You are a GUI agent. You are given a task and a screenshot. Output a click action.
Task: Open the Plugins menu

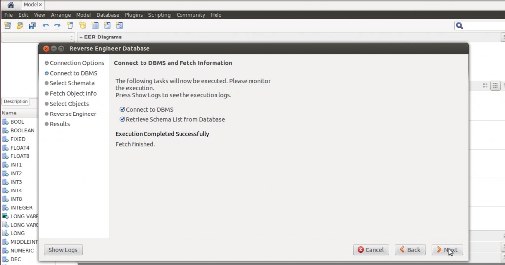pyautogui.click(x=134, y=15)
